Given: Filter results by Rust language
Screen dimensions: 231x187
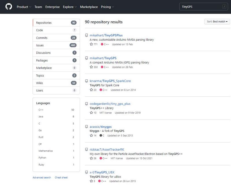Looking at the screenshot, I should [56, 137].
